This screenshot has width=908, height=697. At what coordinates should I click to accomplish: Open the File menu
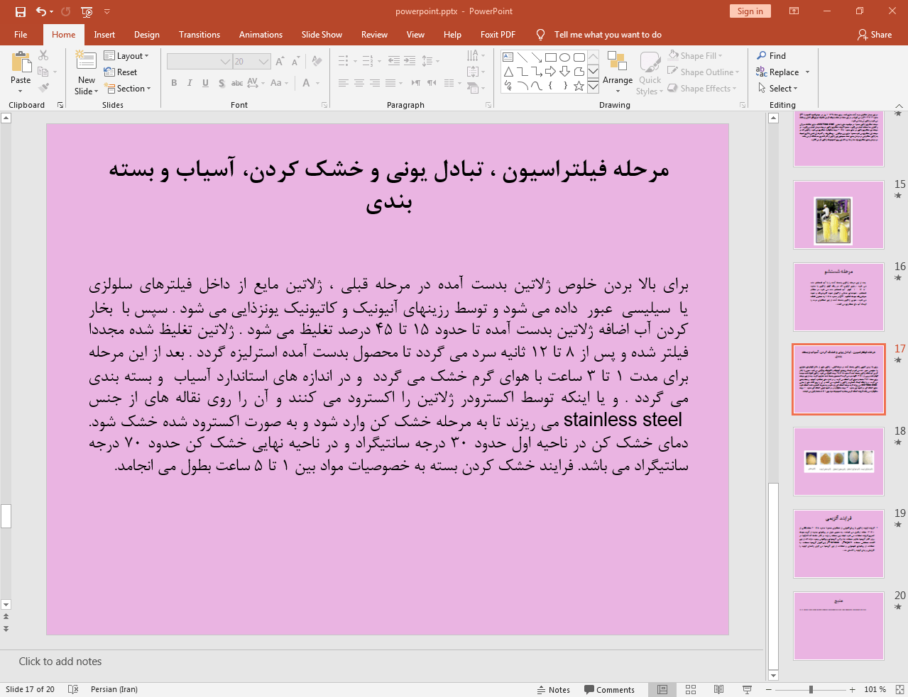[x=21, y=34]
